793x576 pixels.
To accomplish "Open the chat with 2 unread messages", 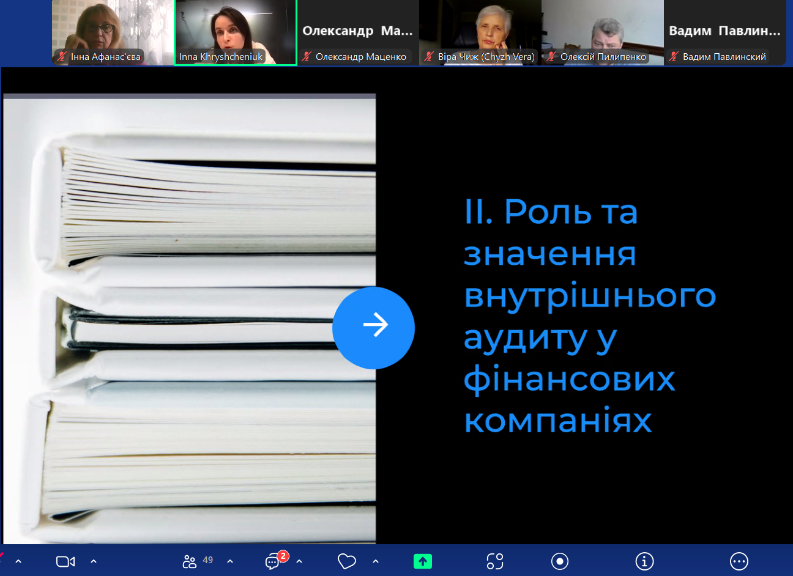I will 273,561.
